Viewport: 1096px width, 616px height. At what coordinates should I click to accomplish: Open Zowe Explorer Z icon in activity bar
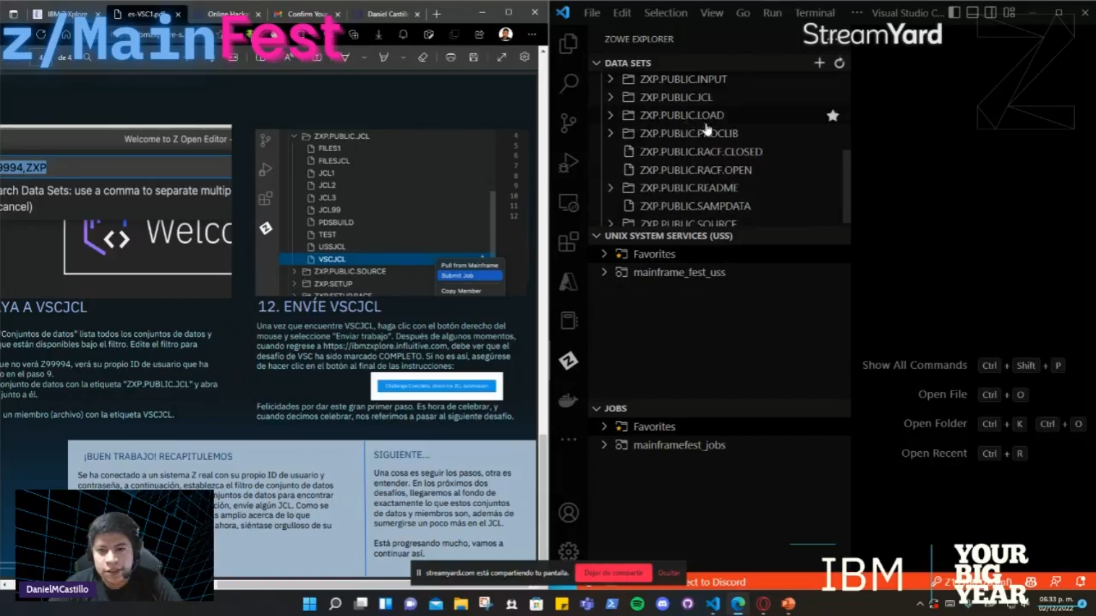(x=569, y=360)
